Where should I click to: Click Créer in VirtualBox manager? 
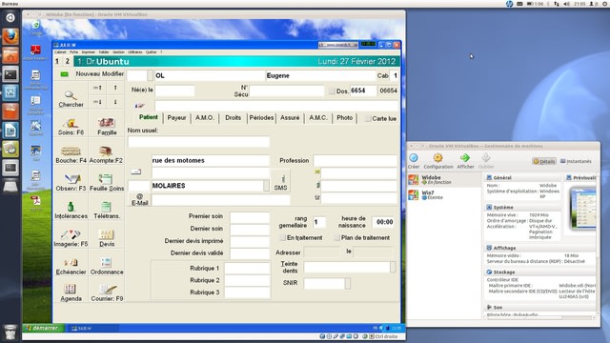pyautogui.click(x=414, y=161)
